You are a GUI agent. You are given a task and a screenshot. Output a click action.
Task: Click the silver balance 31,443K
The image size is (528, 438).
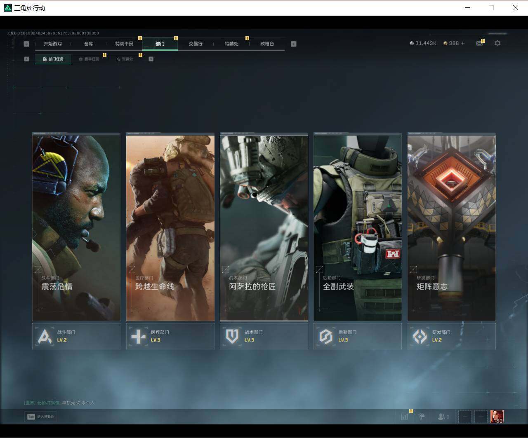[426, 43]
